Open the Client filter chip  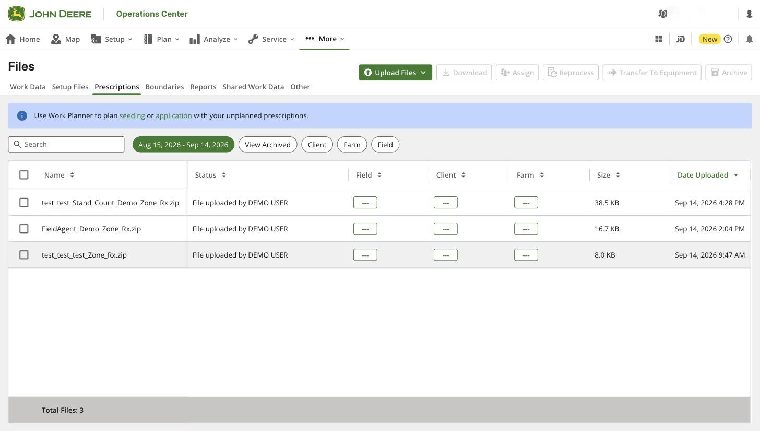click(x=317, y=145)
